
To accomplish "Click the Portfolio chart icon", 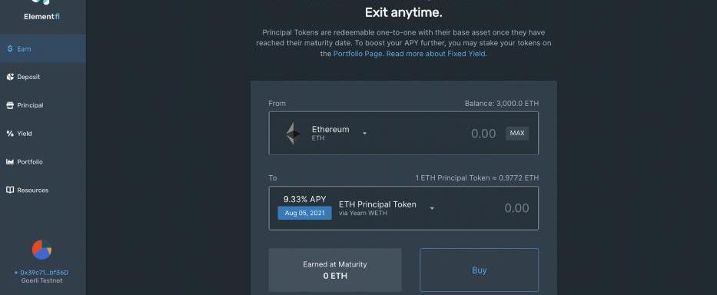I will [10, 162].
